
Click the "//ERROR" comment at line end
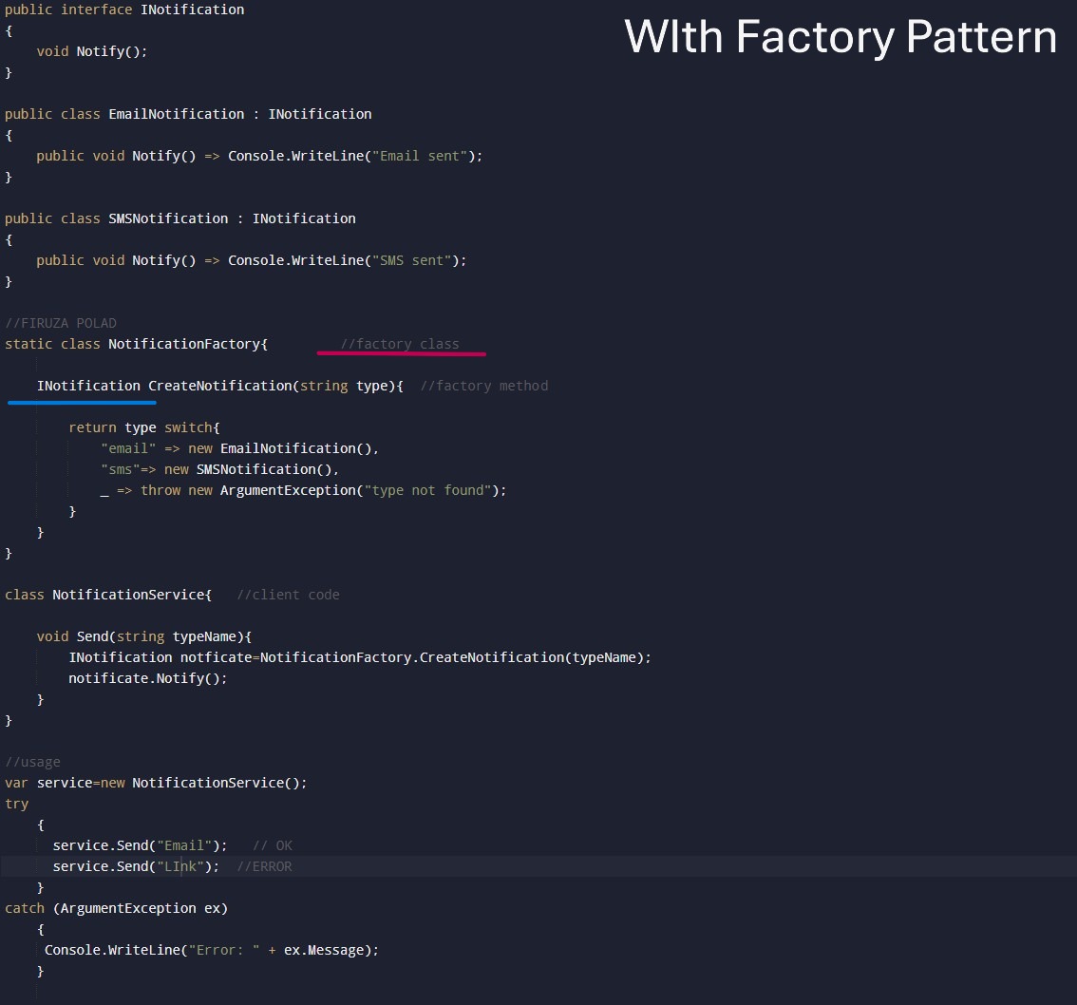pos(264,866)
